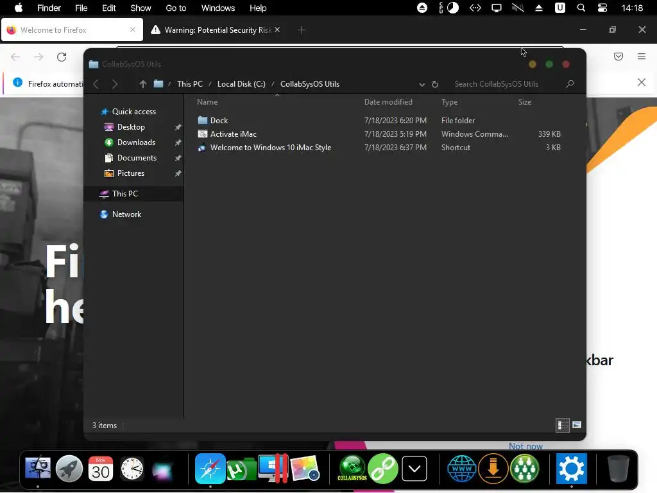Open the Windows menu
This screenshot has width=657, height=493.
(218, 8)
